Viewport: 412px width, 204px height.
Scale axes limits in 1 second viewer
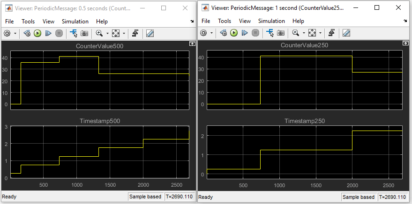tap(312, 33)
